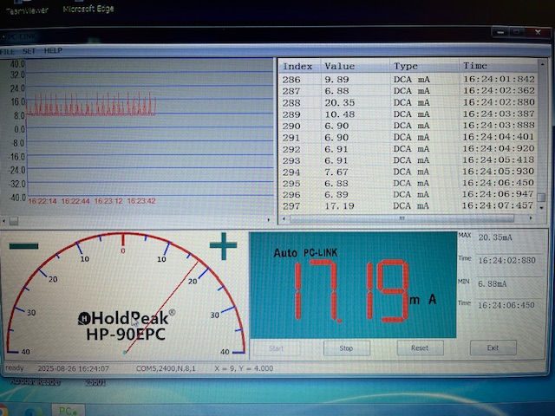
Task: Click the table horizontal scrollbar thumb
Action: 402,218
